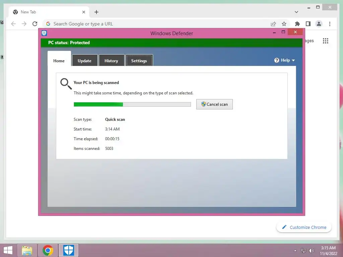Maximize the Windows Defender window
This screenshot has width=343, height=257.
click(x=283, y=32)
